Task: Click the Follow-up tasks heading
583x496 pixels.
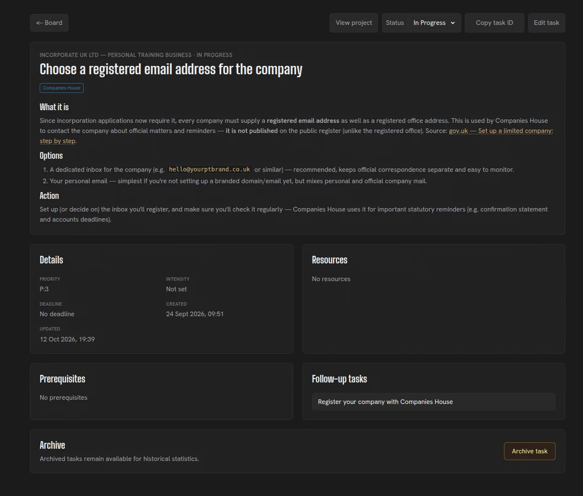Action: click(x=339, y=379)
